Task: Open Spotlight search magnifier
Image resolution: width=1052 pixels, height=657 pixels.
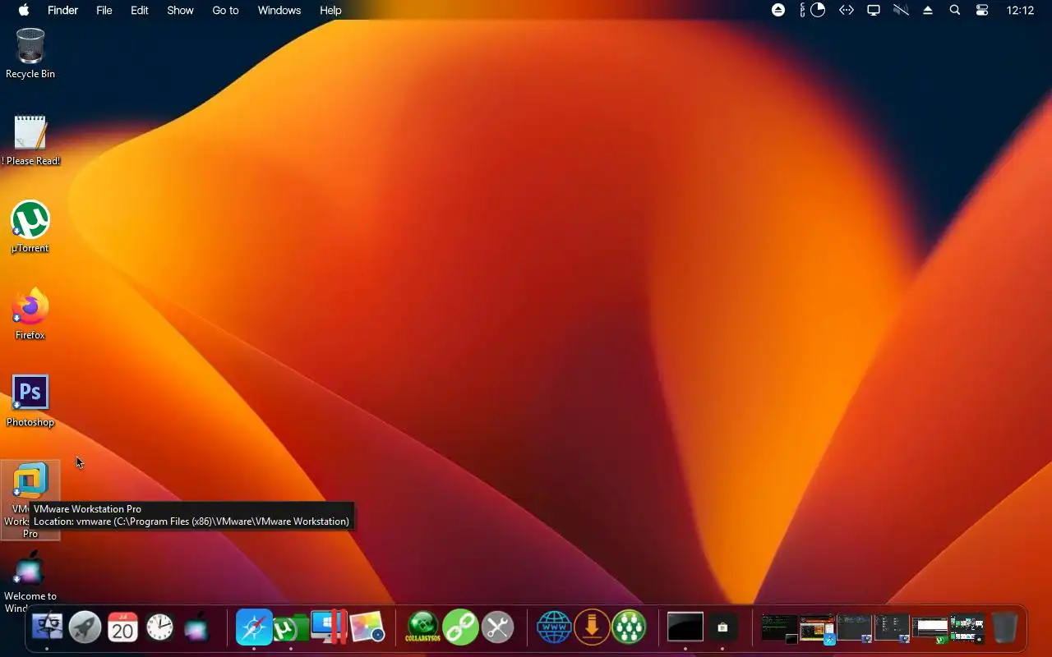Action: pyautogui.click(x=955, y=10)
